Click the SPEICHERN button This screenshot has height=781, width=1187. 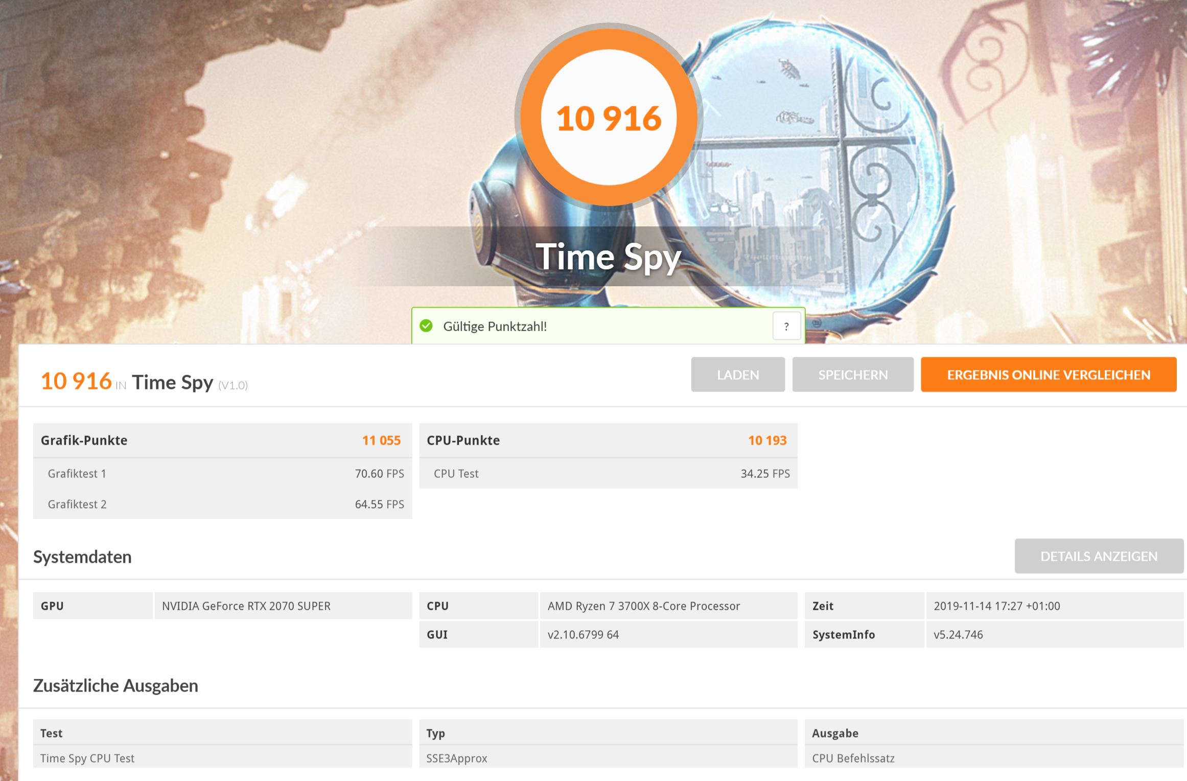pyautogui.click(x=852, y=375)
